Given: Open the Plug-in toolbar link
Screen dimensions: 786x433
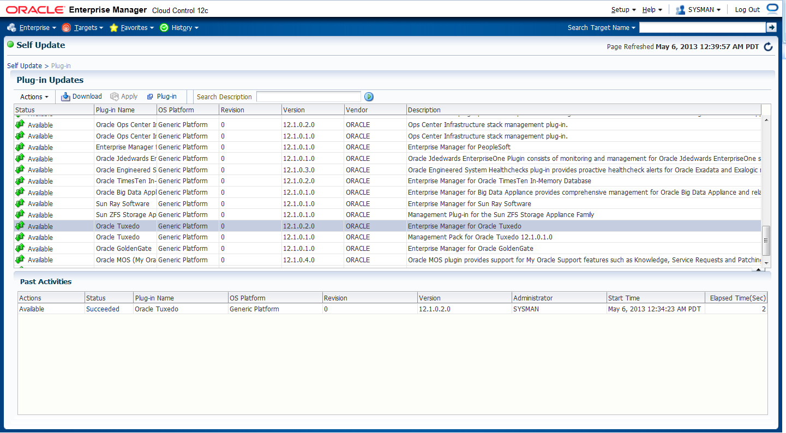Looking at the screenshot, I should click(162, 97).
